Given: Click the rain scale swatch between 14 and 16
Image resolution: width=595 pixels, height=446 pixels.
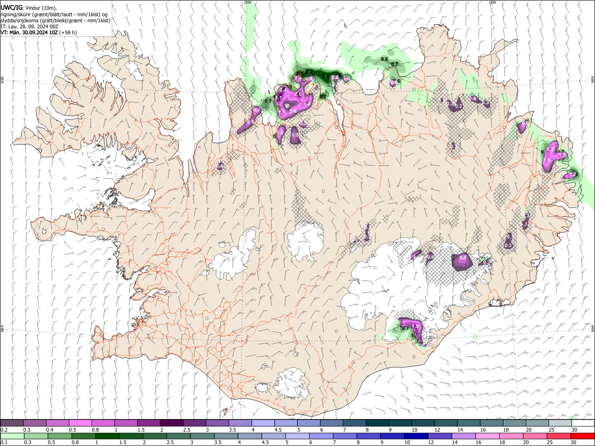Looking at the screenshot, I should point(463,436).
